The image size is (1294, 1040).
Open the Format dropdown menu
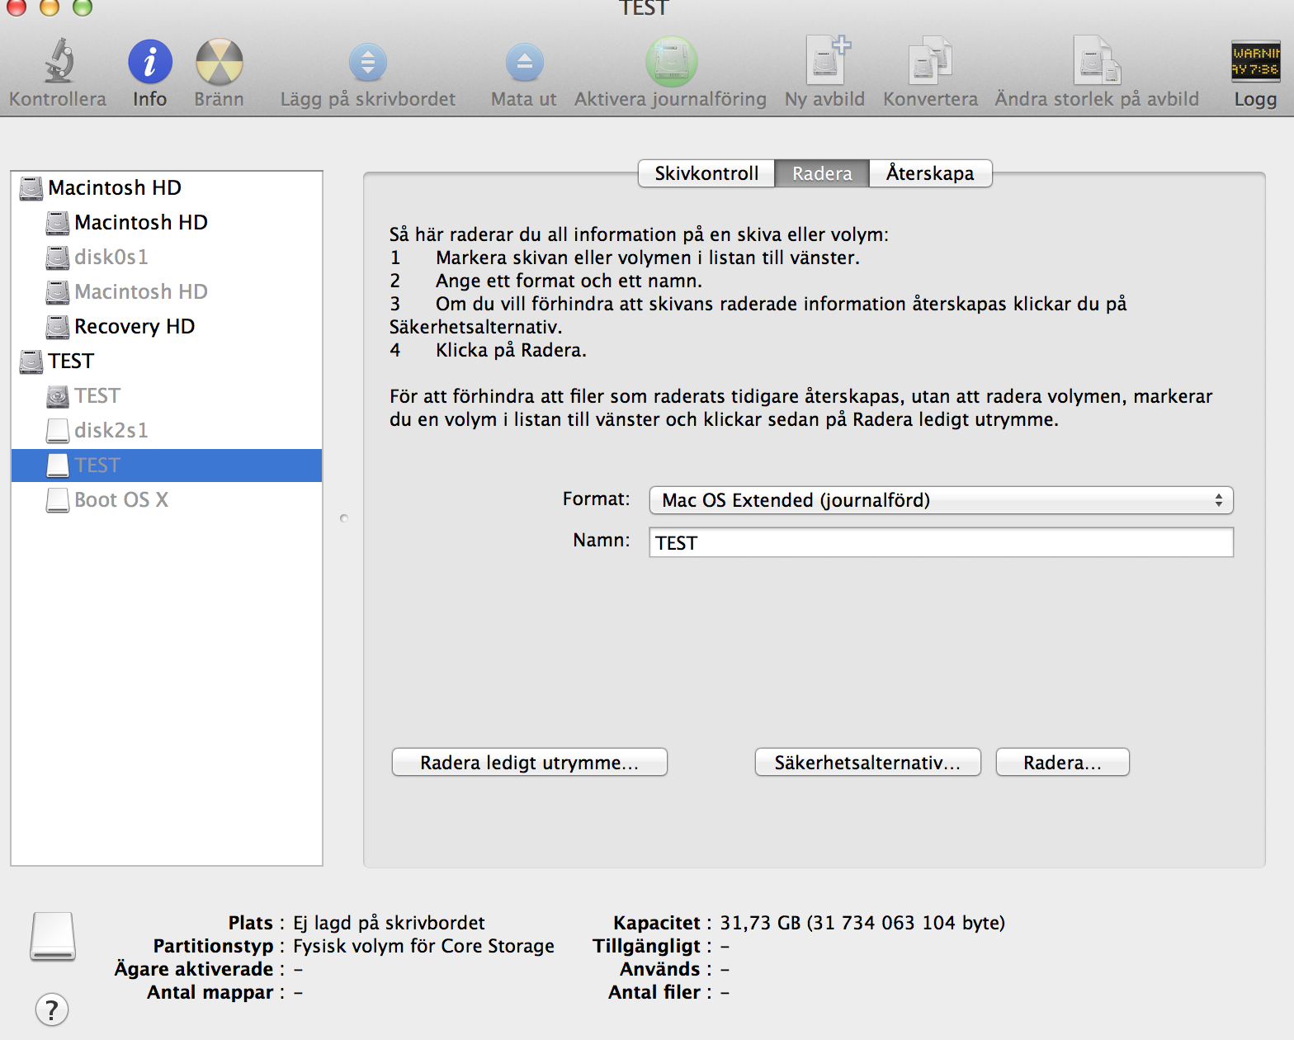pyautogui.click(x=942, y=500)
